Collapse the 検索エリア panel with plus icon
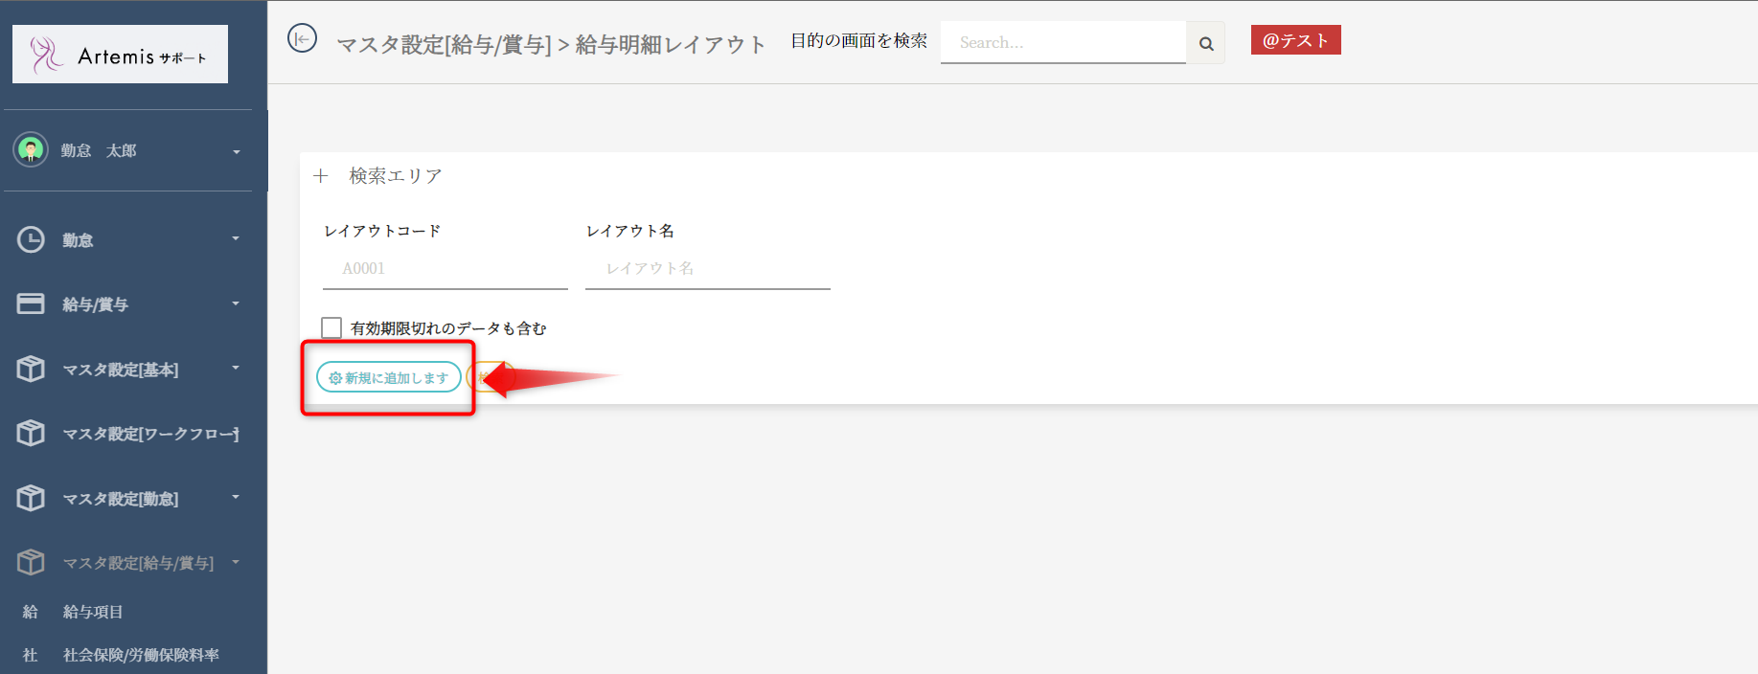The height and width of the screenshot is (674, 1758). pyautogui.click(x=321, y=176)
